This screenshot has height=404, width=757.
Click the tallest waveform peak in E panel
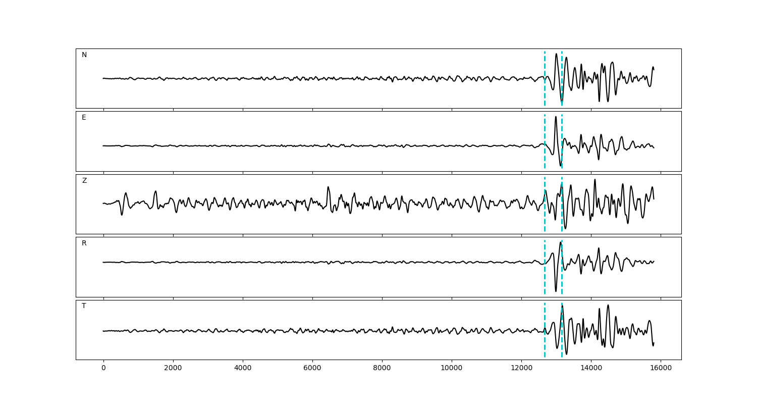[x=556, y=117]
